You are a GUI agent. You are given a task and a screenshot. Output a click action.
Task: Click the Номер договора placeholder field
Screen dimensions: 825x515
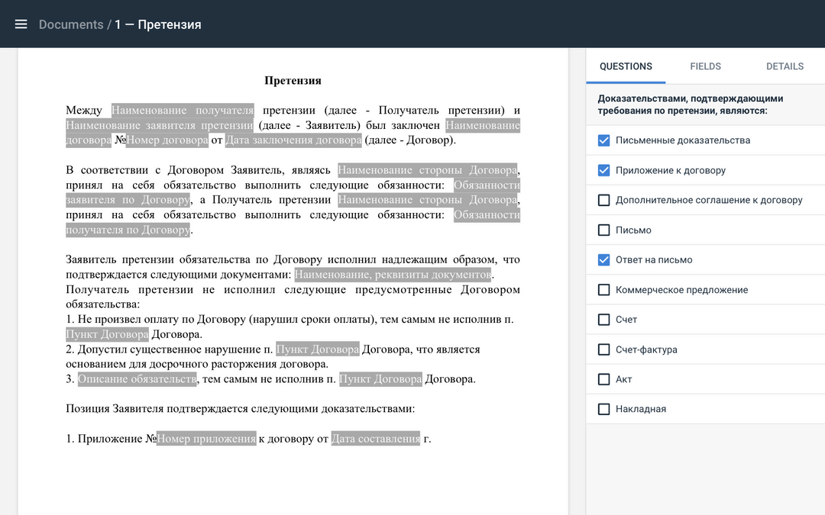tap(167, 140)
